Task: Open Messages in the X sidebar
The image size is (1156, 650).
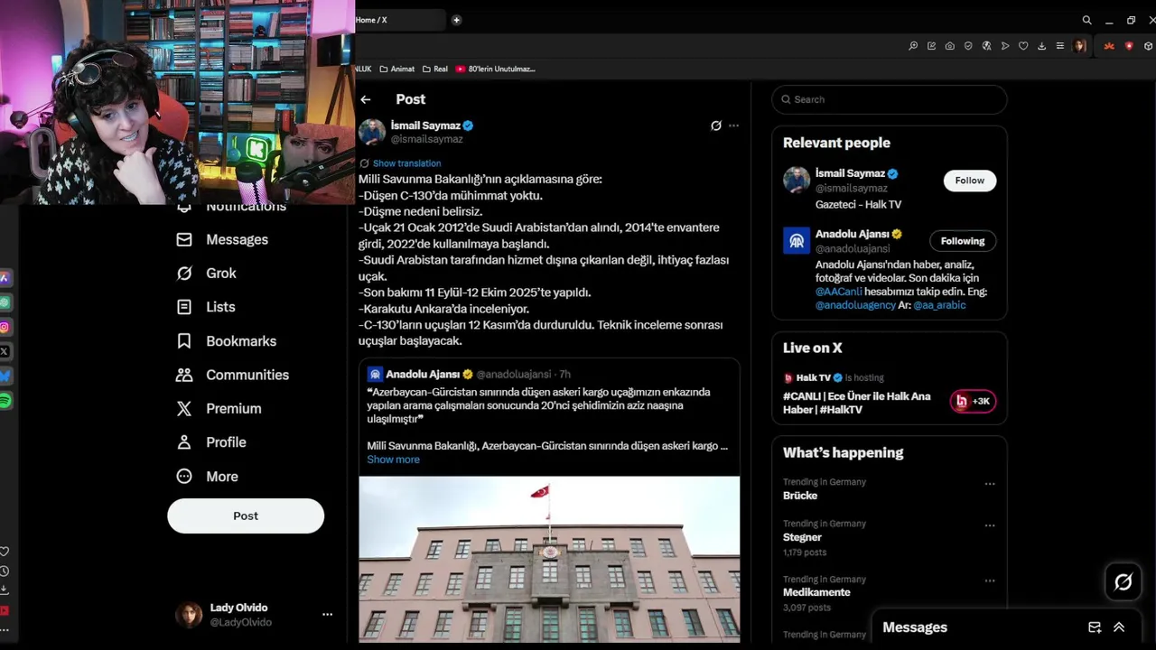Action: 223,239
